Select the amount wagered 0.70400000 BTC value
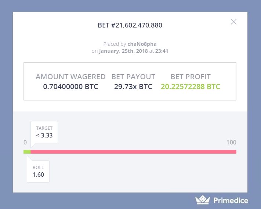The width and height of the screenshot is (261, 209). 70,87
